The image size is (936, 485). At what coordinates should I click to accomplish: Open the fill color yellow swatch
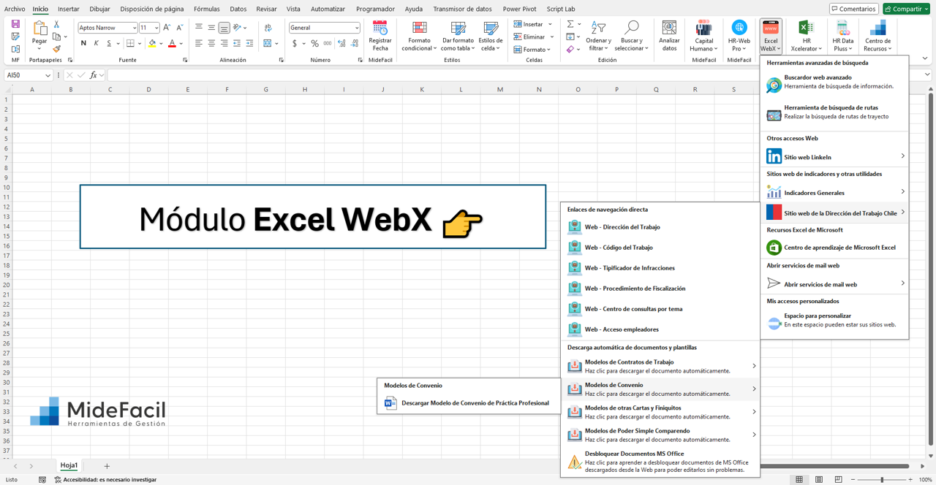(152, 44)
